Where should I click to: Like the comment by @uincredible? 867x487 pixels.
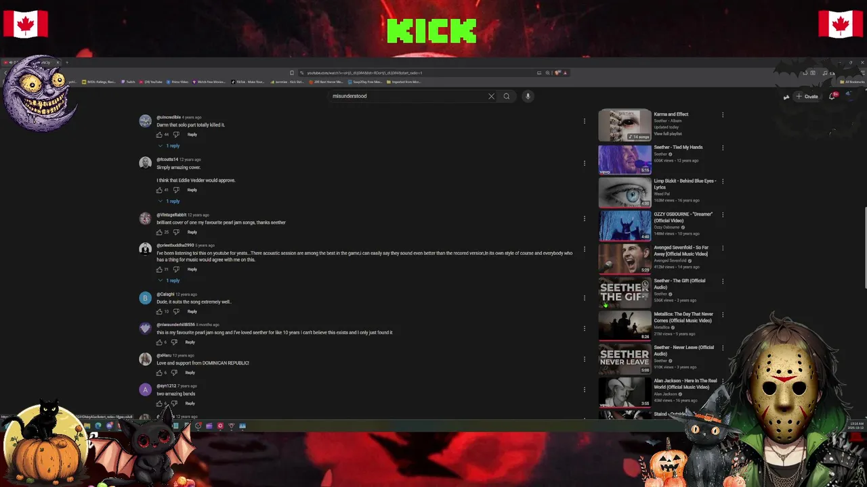pyautogui.click(x=159, y=135)
